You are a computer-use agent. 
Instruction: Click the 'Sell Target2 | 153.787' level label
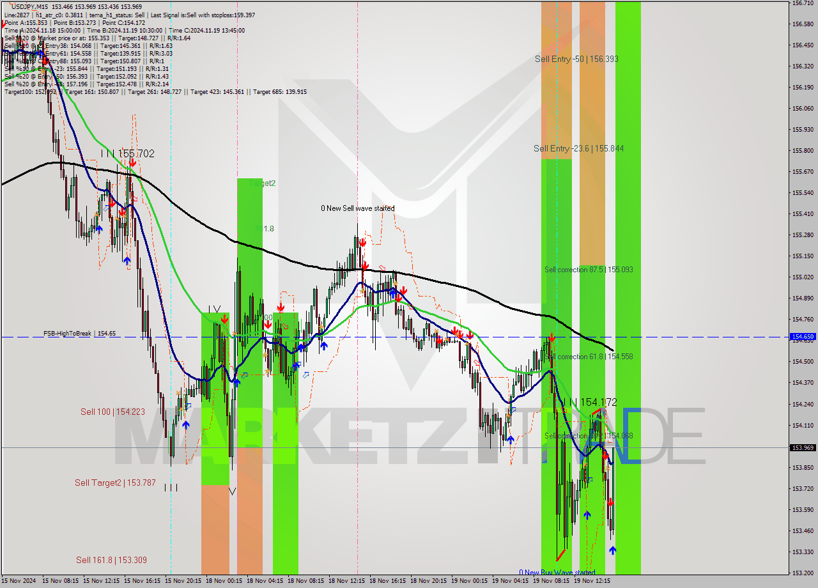tap(115, 483)
